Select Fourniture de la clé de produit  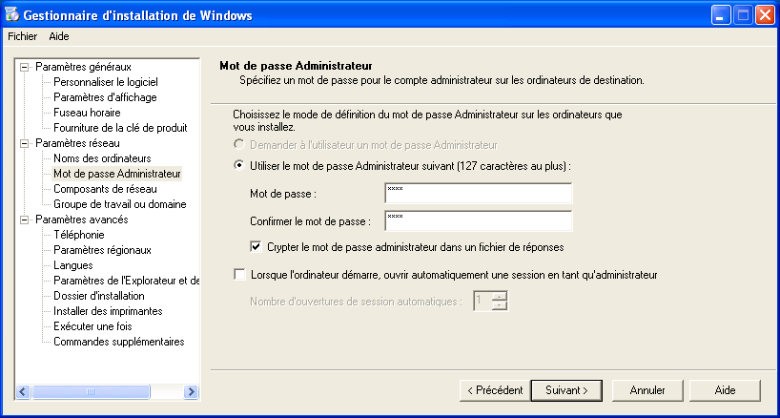120,128
